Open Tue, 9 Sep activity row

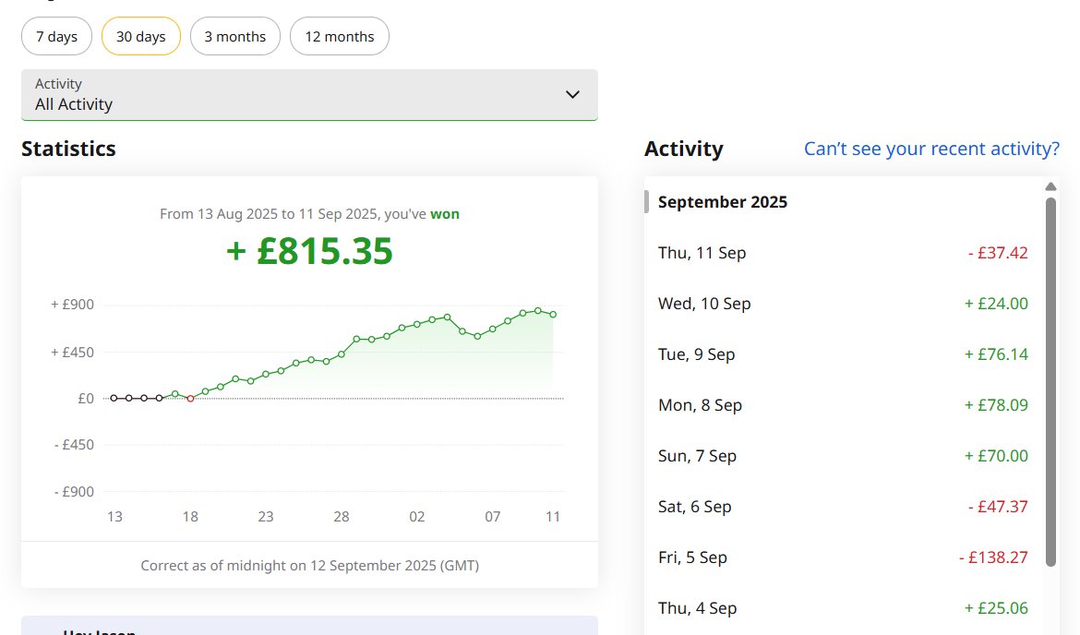point(843,354)
